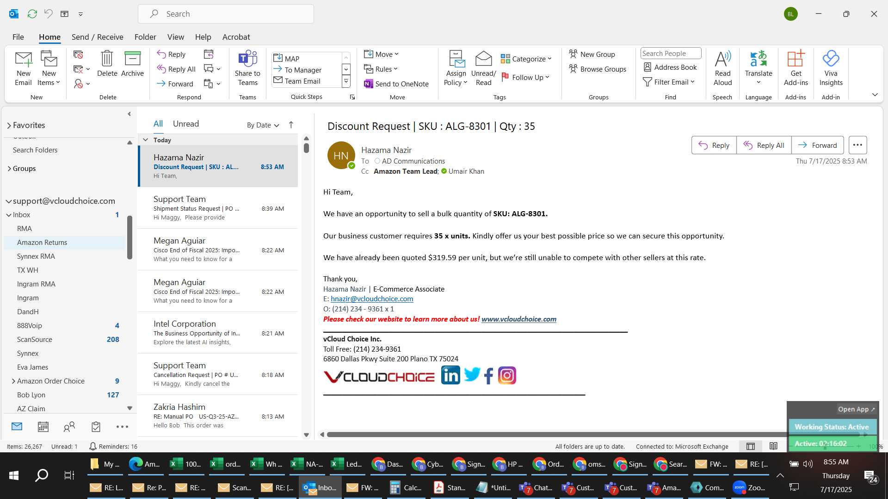Click the Twitter icon in signature
Viewport: 888px width, 499px height.
click(x=472, y=375)
